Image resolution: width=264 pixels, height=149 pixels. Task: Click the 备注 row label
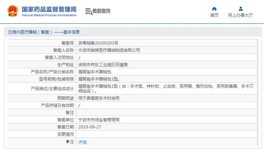point(70,113)
